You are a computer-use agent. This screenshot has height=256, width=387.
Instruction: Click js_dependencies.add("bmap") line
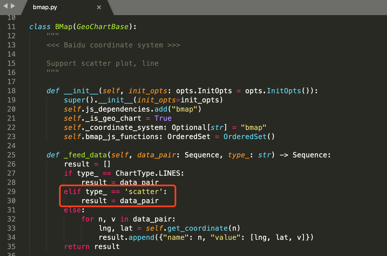[x=133, y=109]
